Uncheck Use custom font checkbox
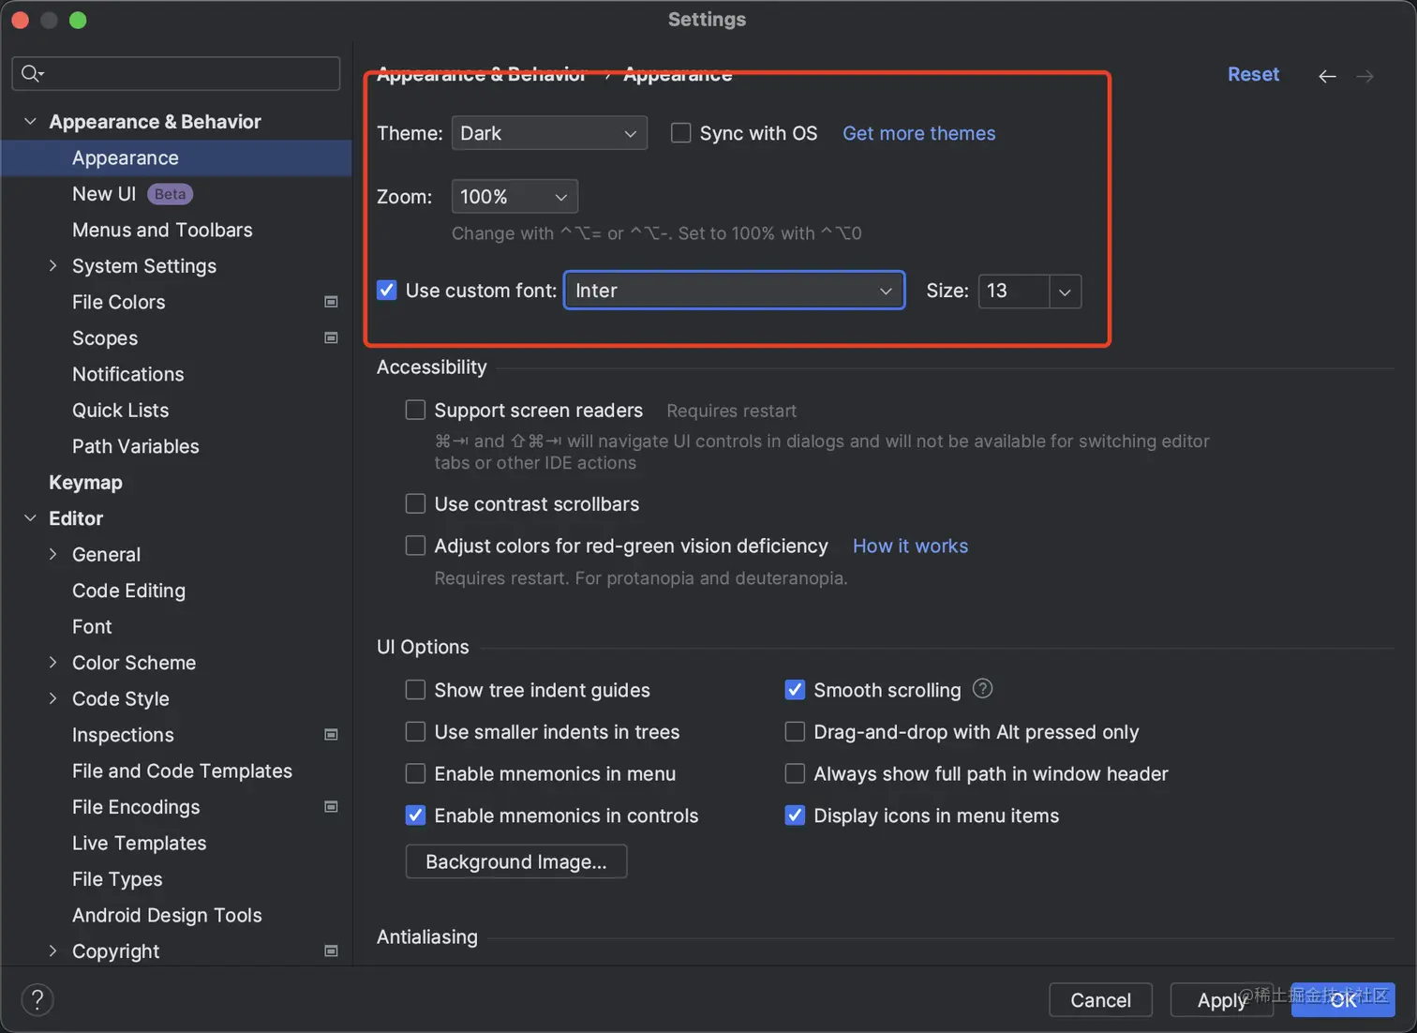The height and width of the screenshot is (1033, 1417). (x=387, y=291)
